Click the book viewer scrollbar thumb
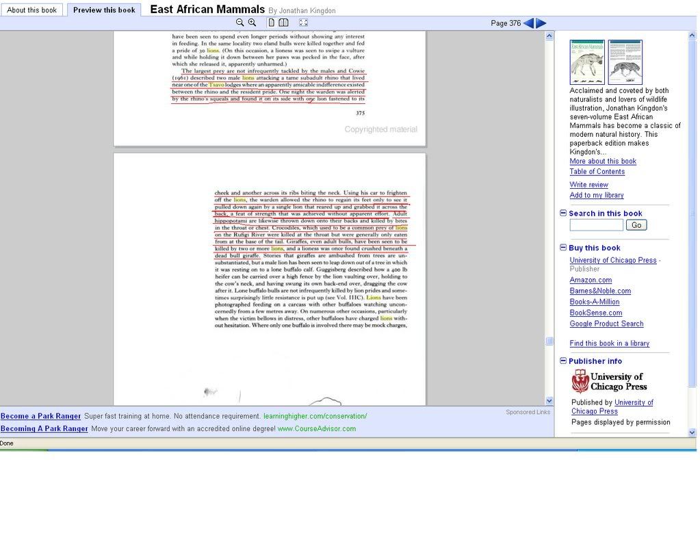The height and width of the screenshot is (546, 700). coord(549,341)
